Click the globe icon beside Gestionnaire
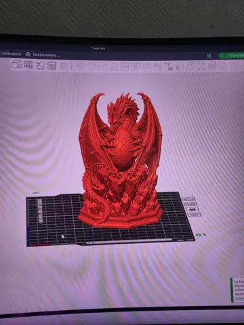This screenshot has width=244, height=325. click(x=28, y=54)
